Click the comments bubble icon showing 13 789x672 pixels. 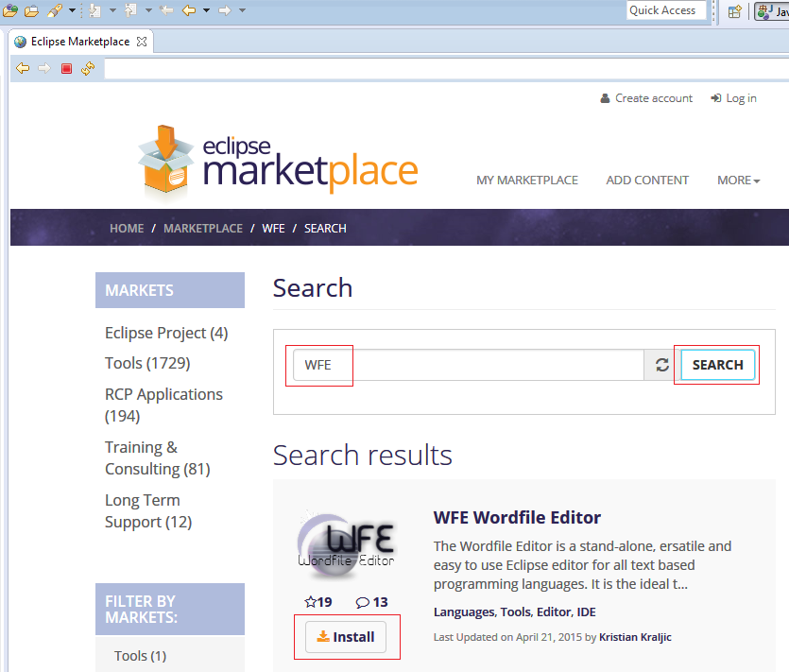tap(362, 602)
